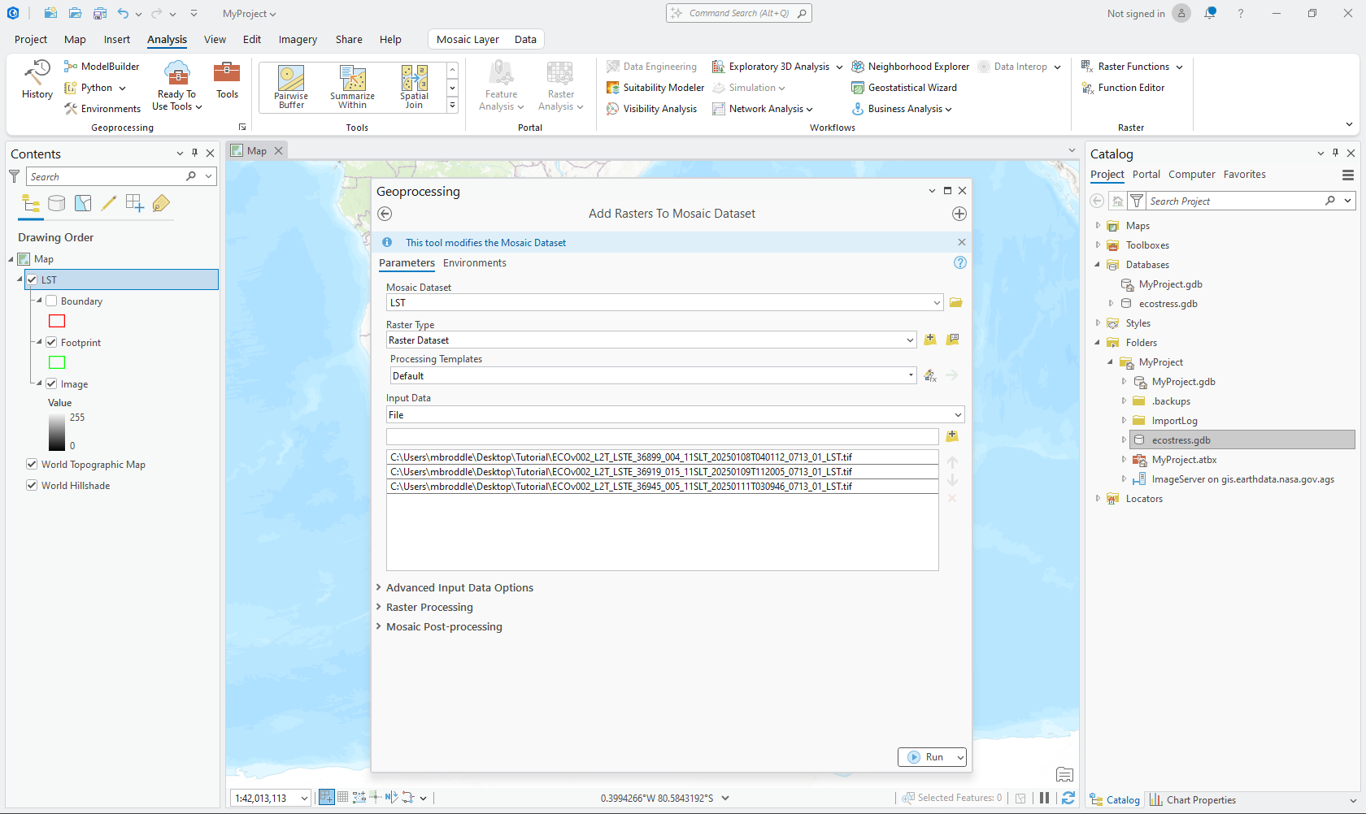Viewport: 1366px width, 814px height.
Task: Launch the Pairwise Buffer tool
Action: pos(291,86)
